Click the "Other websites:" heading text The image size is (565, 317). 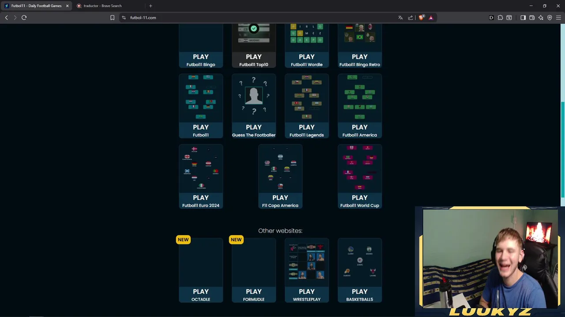[x=280, y=231]
